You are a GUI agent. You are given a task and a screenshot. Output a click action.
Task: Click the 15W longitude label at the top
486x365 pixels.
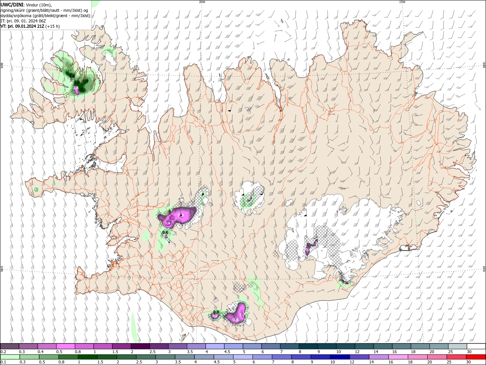tap(402, 2)
